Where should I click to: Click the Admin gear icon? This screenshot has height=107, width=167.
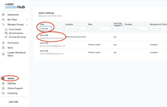(3, 78)
